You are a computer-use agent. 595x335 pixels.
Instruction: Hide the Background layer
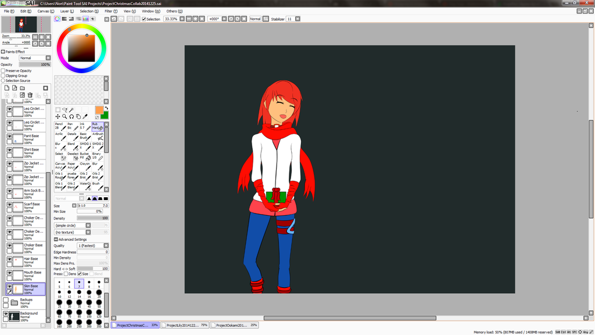pos(6,314)
